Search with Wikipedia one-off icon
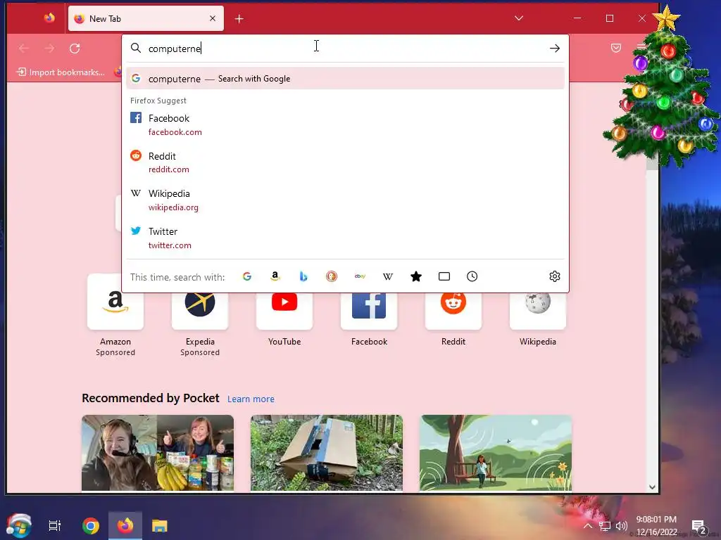Image resolution: width=721 pixels, height=540 pixels. (x=388, y=276)
